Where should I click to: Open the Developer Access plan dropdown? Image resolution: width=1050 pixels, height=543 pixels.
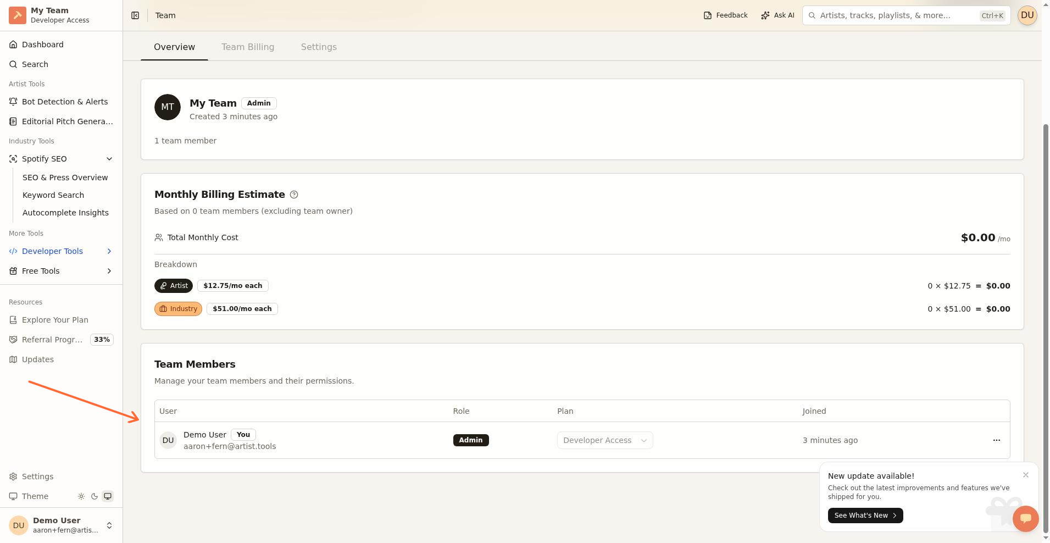605,440
